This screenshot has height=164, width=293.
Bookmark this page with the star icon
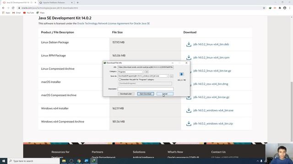click(264, 8)
